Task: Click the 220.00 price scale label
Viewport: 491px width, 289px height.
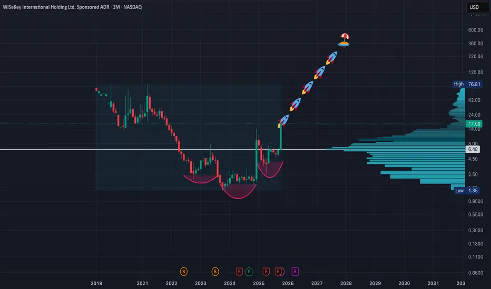Action: pyautogui.click(x=475, y=57)
